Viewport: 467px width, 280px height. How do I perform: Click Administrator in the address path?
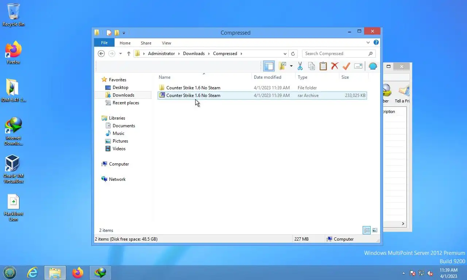pyautogui.click(x=161, y=54)
